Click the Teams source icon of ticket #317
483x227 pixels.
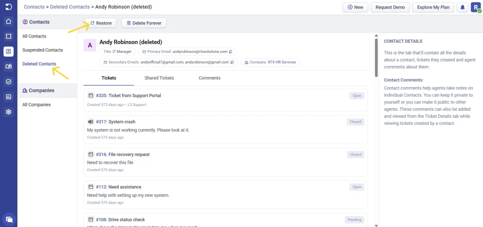(x=91, y=122)
